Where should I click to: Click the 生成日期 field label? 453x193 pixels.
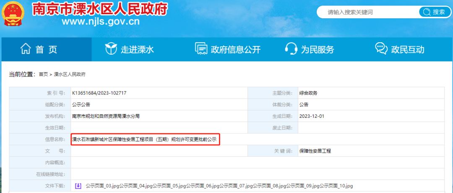point(283,116)
